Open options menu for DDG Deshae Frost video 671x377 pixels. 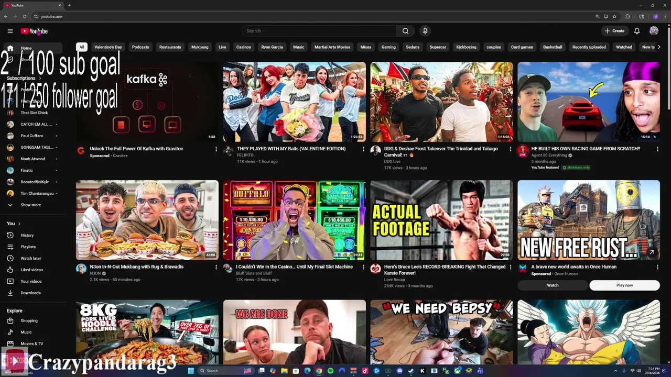[511, 149]
